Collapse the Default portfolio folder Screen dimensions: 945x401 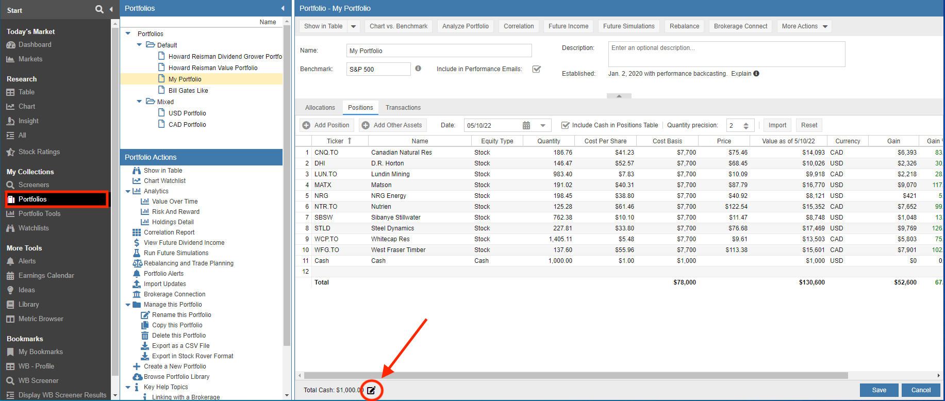[139, 45]
